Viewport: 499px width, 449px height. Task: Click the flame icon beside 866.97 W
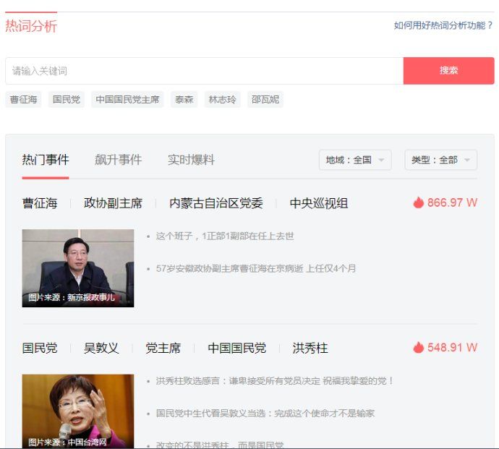(418, 203)
